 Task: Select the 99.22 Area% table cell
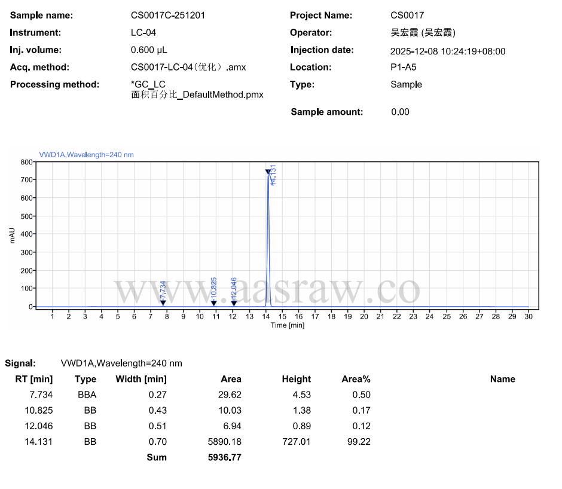click(360, 442)
